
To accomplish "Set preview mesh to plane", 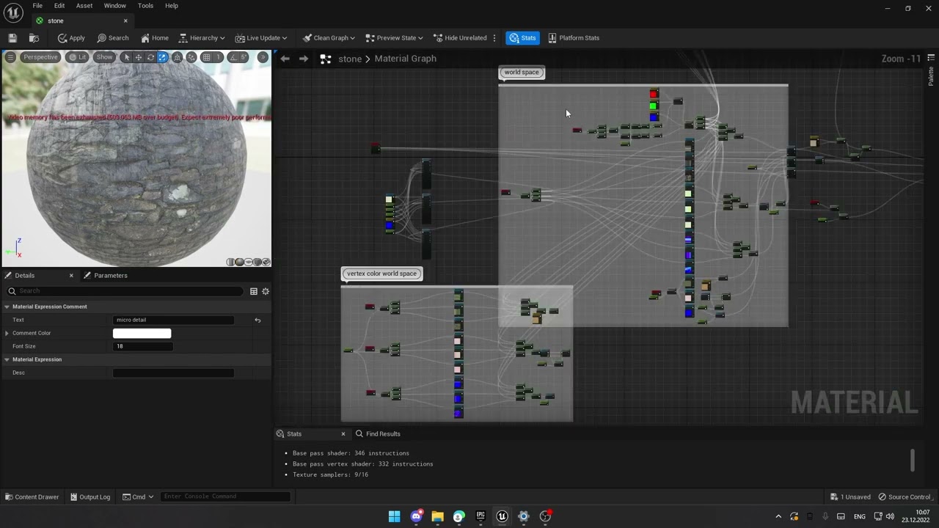I will [249, 262].
